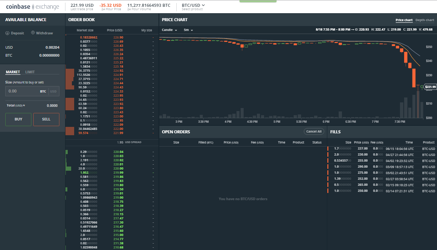Toggle size currency to BTC
This screenshot has width=437, height=250.
click(x=43, y=91)
